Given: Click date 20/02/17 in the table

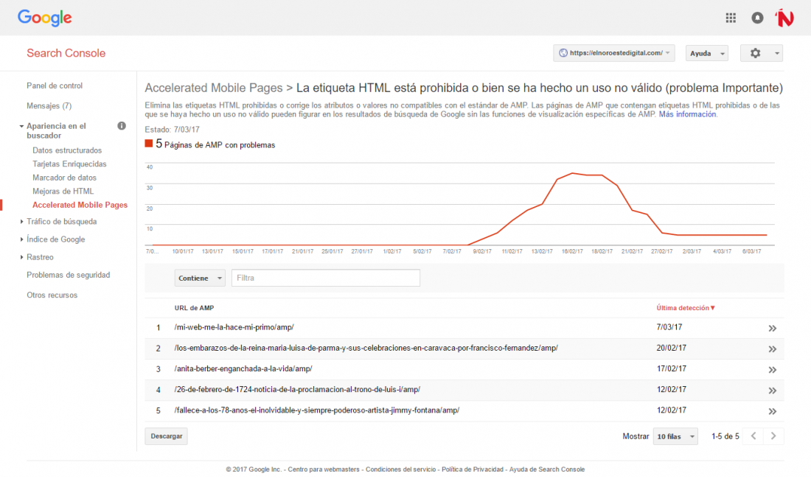Looking at the screenshot, I should [672, 348].
